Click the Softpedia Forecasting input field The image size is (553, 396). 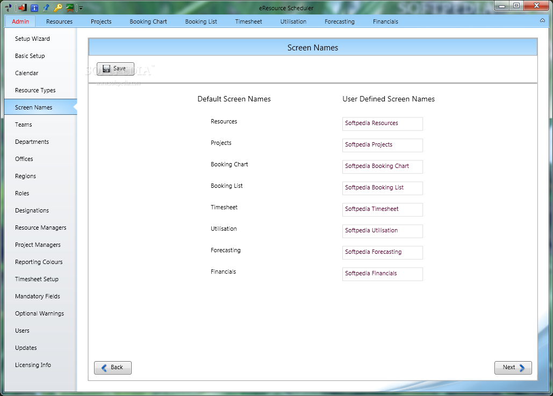(x=382, y=252)
